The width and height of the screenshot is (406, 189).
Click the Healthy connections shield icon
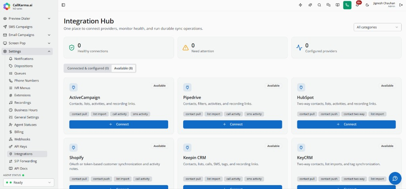pyautogui.click(x=72, y=48)
